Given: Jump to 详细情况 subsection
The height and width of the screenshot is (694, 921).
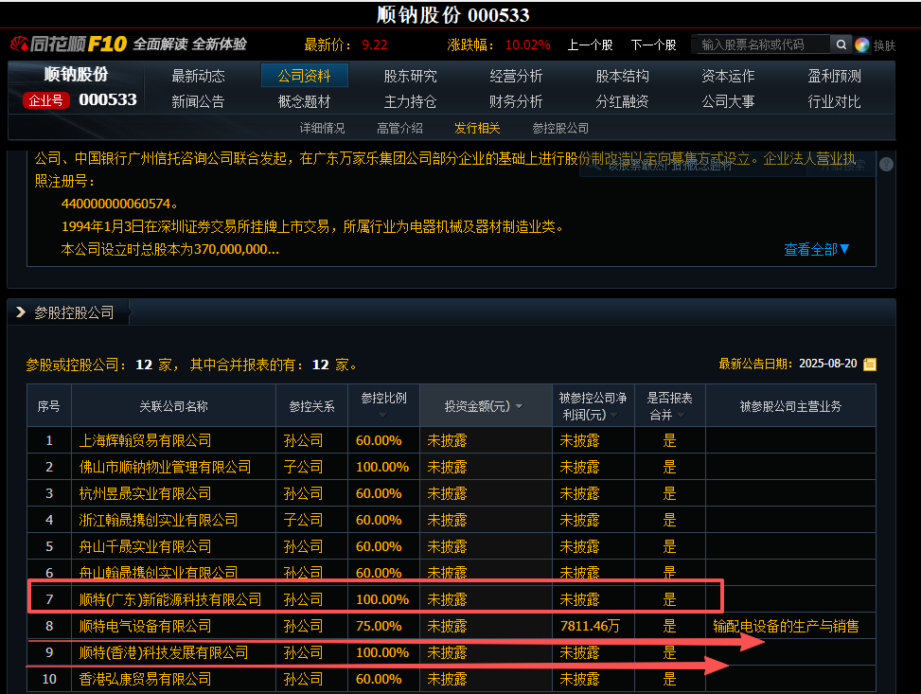Looking at the screenshot, I should click(322, 128).
